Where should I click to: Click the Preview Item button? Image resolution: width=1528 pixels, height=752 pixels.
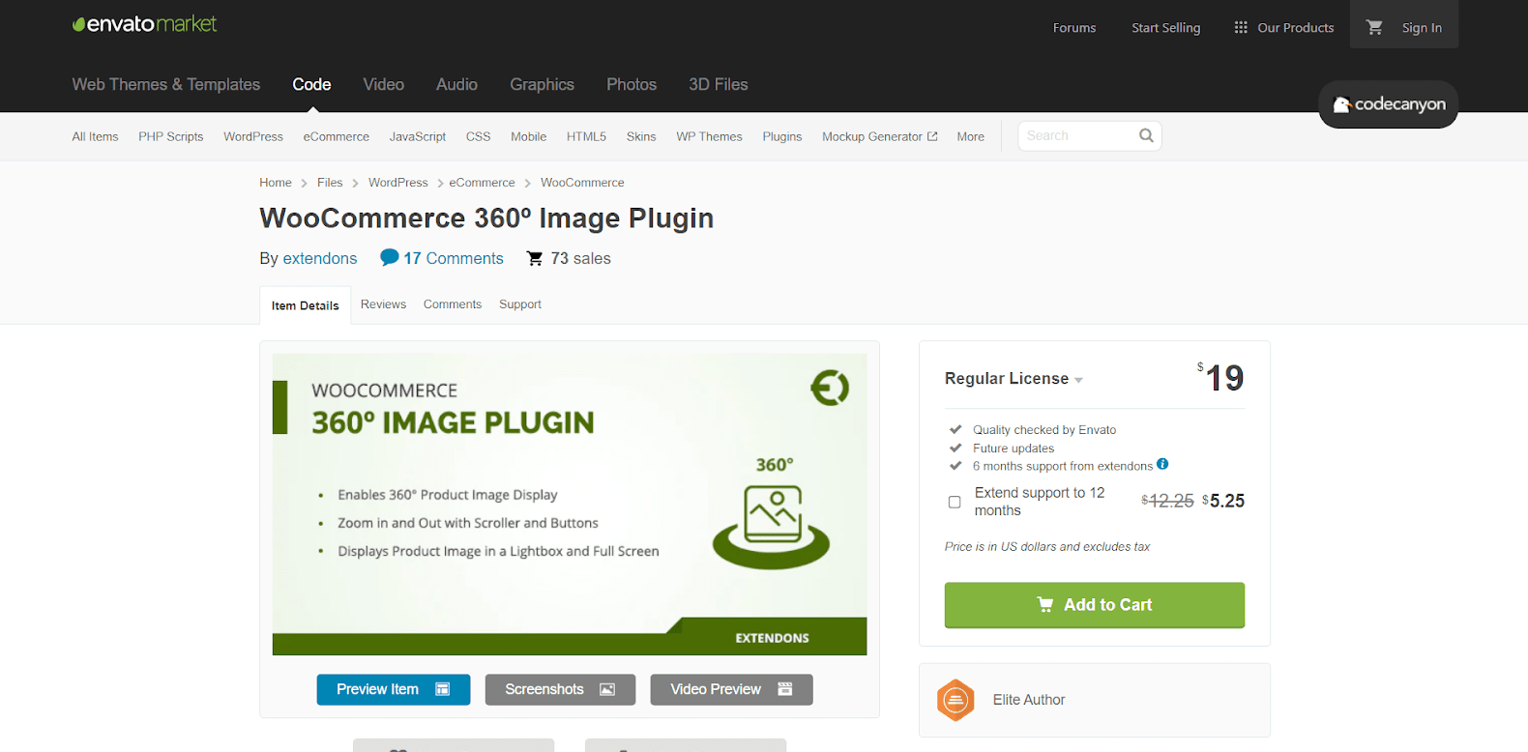[x=394, y=689]
